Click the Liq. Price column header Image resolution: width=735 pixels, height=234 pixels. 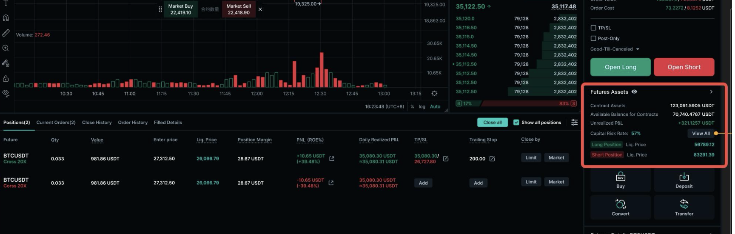click(x=206, y=140)
